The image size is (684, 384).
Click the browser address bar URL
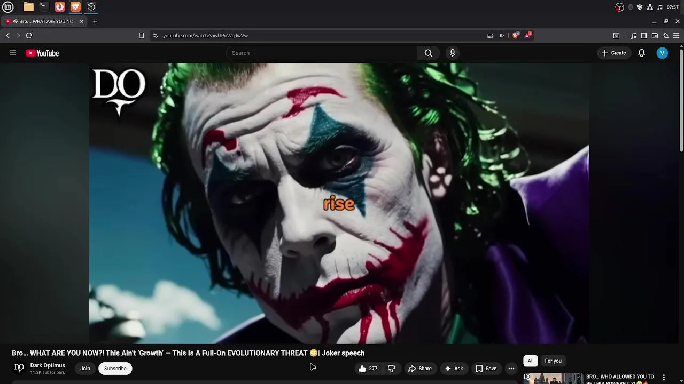pyautogui.click(x=205, y=36)
